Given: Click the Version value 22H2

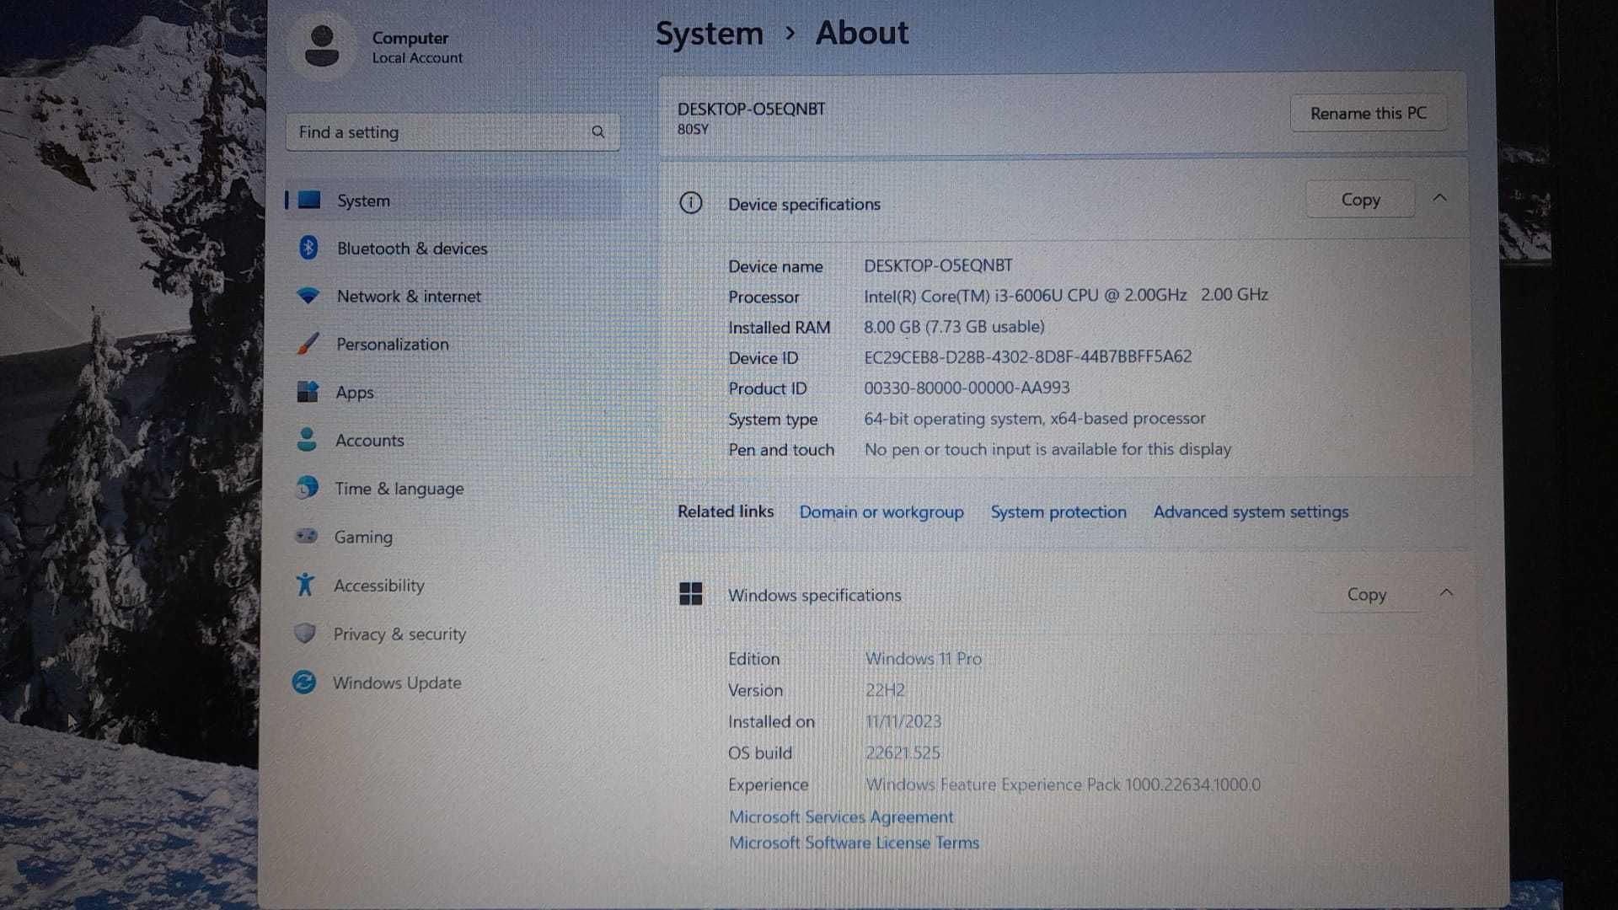Looking at the screenshot, I should click(885, 689).
